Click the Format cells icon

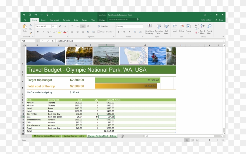pos(188,26)
